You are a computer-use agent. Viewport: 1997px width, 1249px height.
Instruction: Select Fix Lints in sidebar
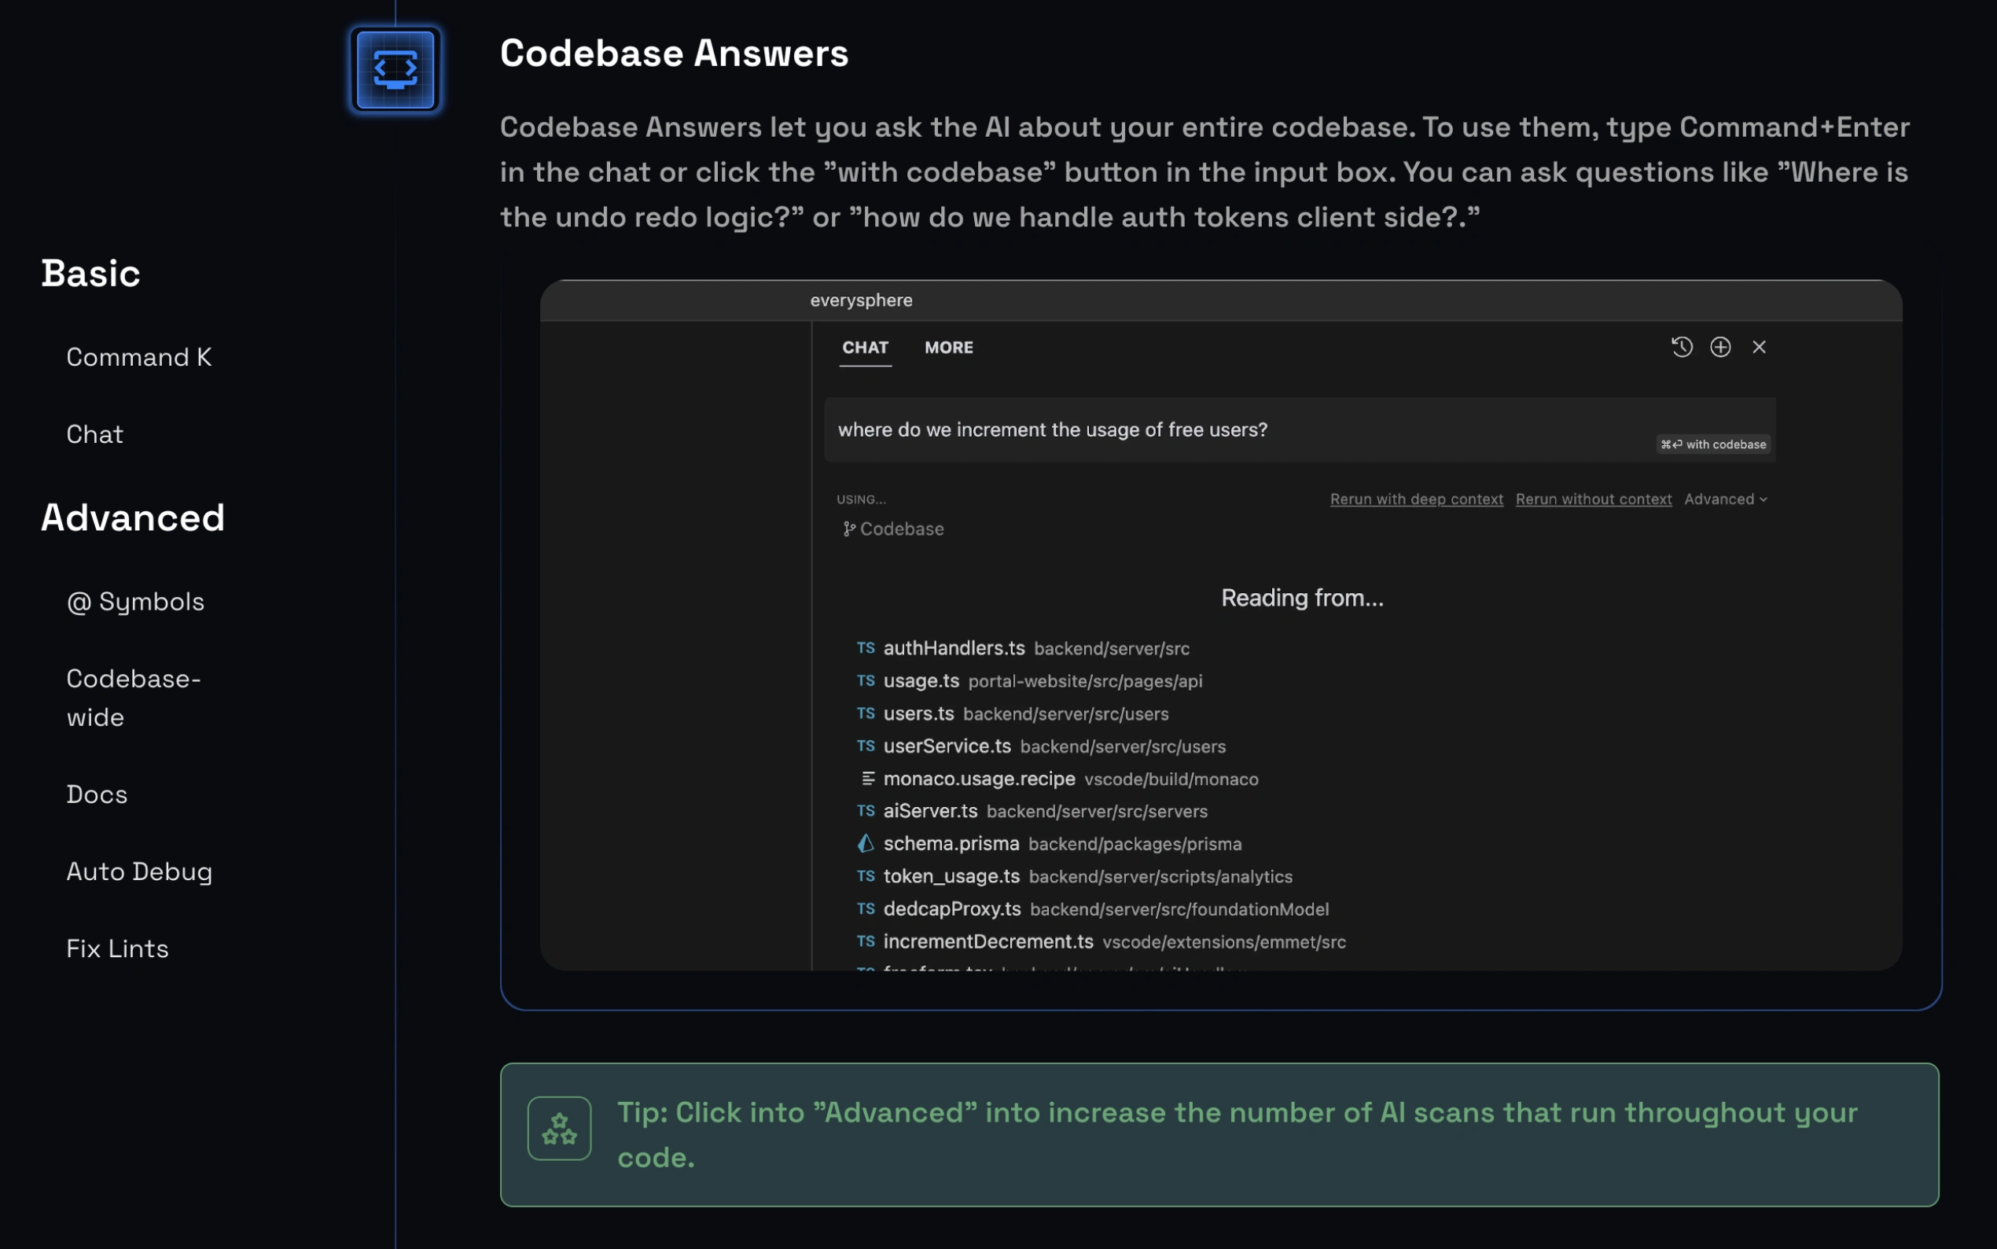click(x=117, y=949)
